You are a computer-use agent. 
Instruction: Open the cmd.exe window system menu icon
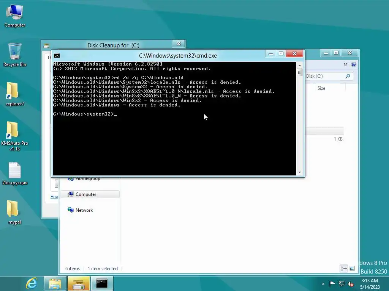tap(57, 56)
